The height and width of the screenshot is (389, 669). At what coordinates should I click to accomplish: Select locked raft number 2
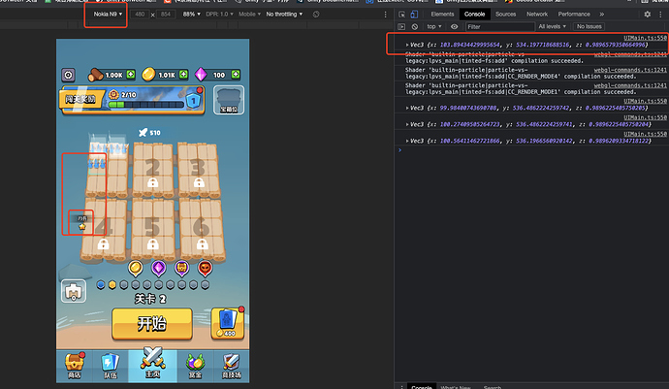153,170
